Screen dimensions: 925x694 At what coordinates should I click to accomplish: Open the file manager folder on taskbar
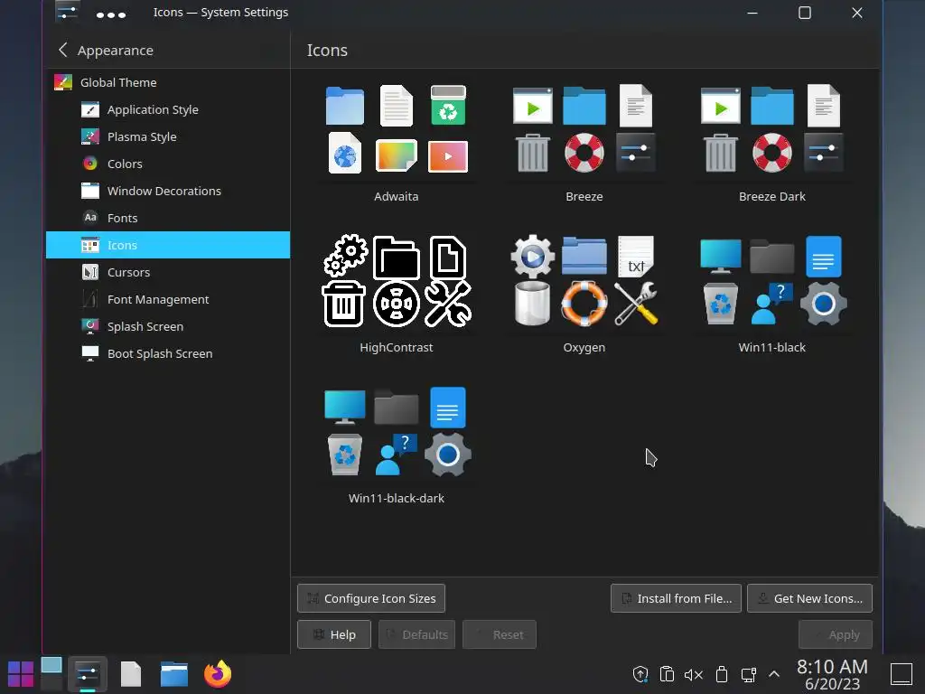174,674
